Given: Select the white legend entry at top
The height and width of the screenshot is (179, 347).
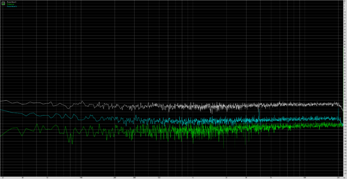Looking at the screenshot, I should [x=11, y=2].
